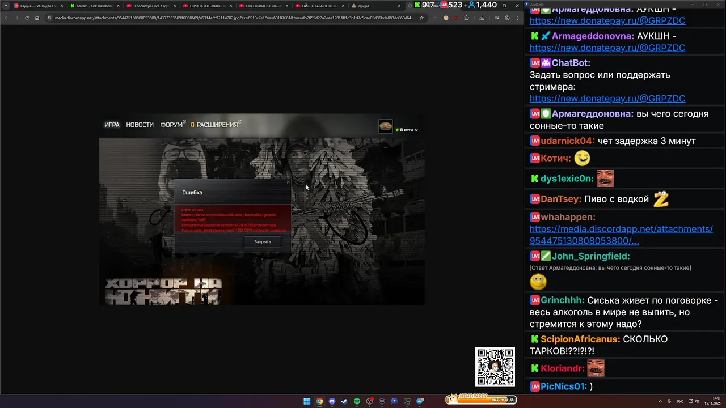This screenshot has width=726, height=408.
Task: Click the Meme Party progress widget
Action: tap(480, 399)
